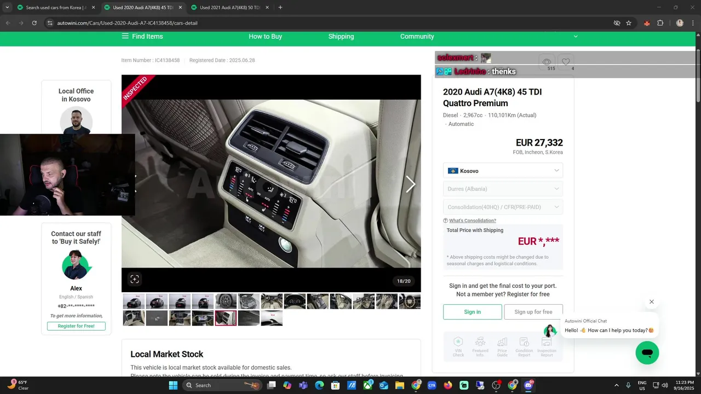
Task: Select the last thumbnail in second row
Action: pyautogui.click(x=272, y=318)
